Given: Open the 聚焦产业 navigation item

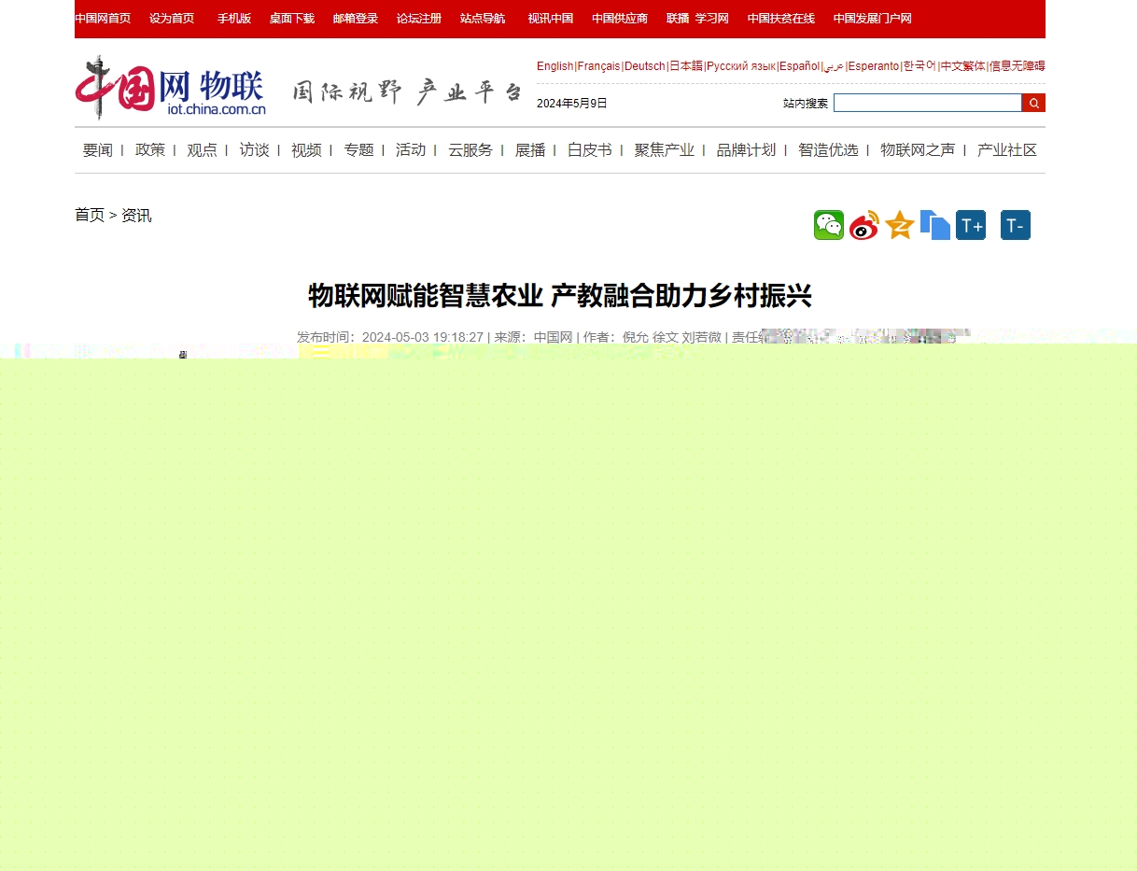Looking at the screenshot, I should [665, 150].
